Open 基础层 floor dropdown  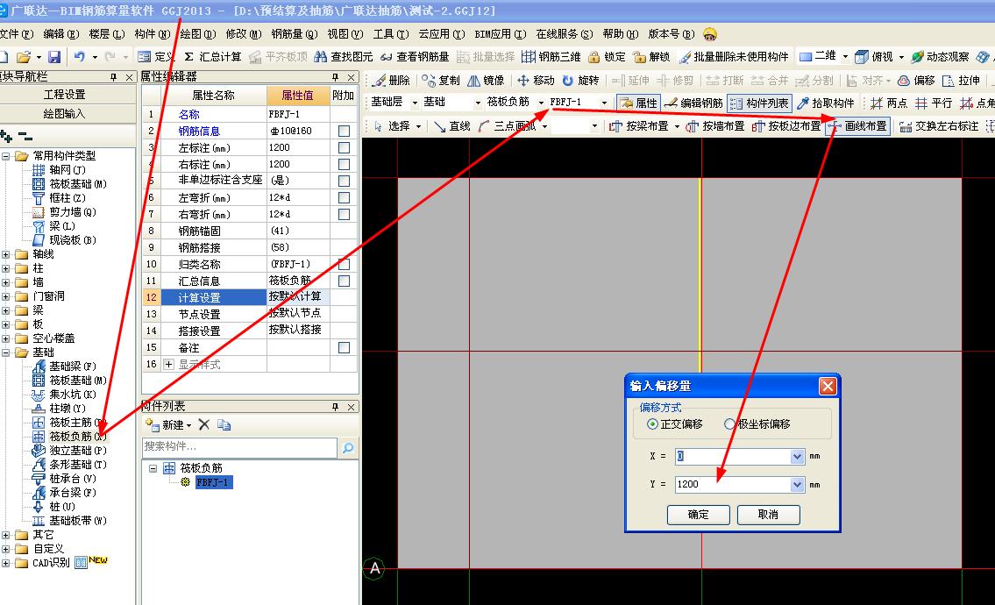click(415, 103)
